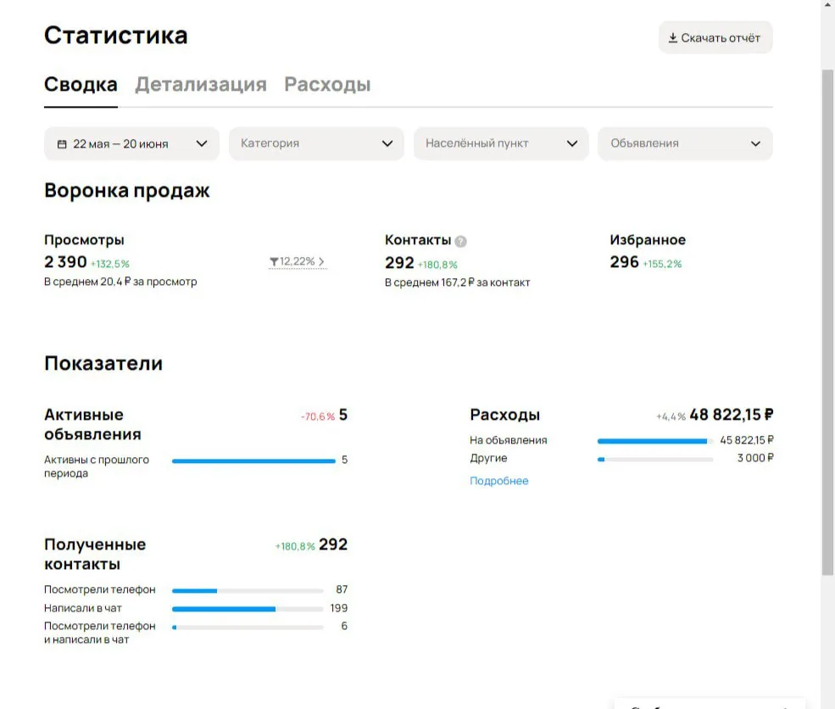Click the Избранное value 296
This screenshot has width=835, height=709.
(x=624, y=262)
